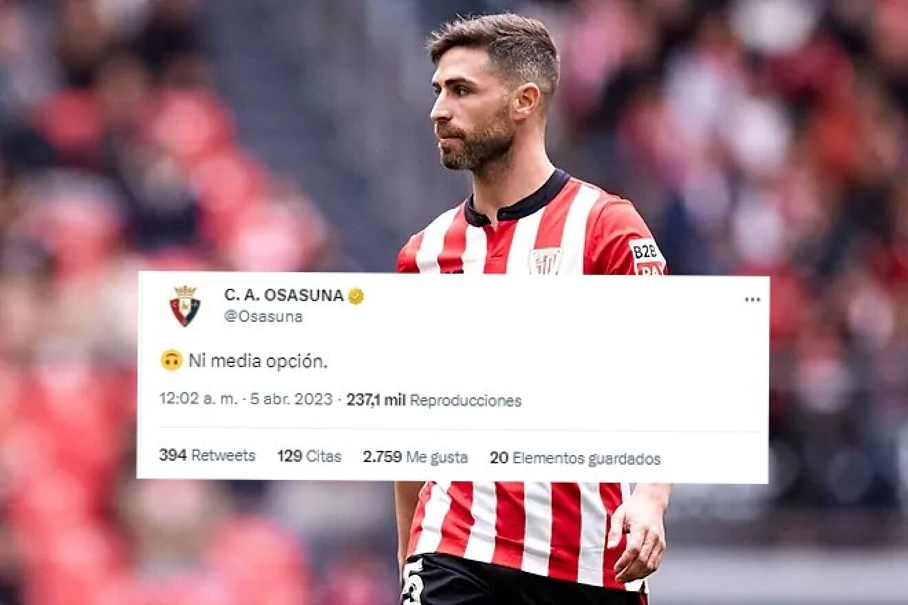Open the 12:02 a. m. timestamp
The width and height of the screenshot is (908, 605).
point(198,399)
